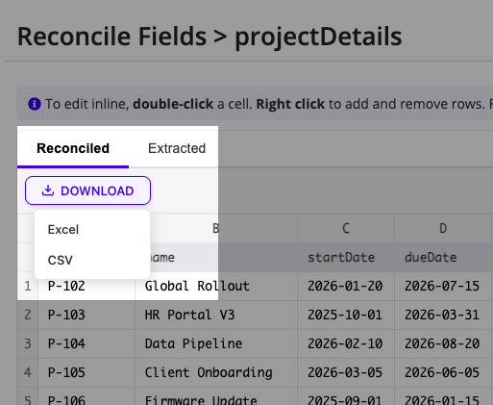The width and height of the screenshot is (493, 405).
Task: Select the 2026-08-20 due date cell
Action: (x=443, y=343)
